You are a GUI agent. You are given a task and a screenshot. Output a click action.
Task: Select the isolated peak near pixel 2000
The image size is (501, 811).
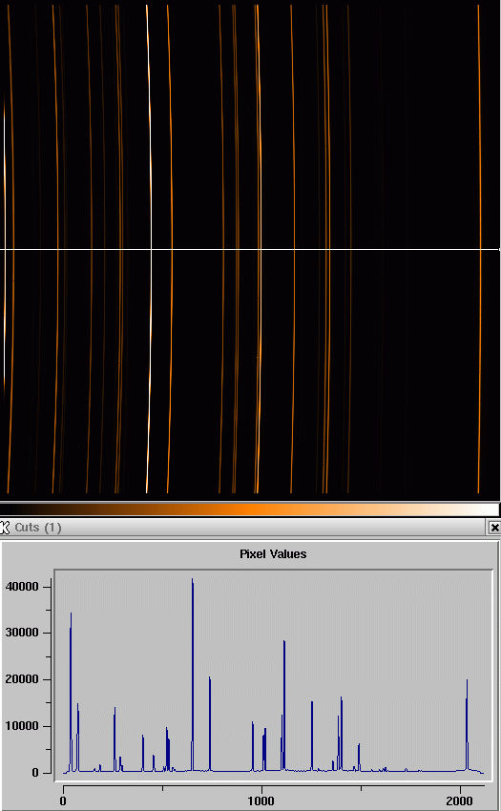pos(467,680)
